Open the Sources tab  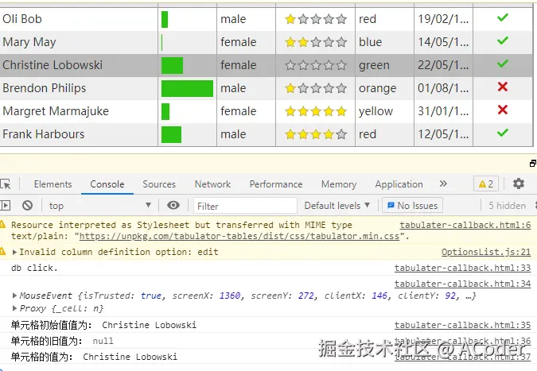pyautogui.click(x=159, y=184)
